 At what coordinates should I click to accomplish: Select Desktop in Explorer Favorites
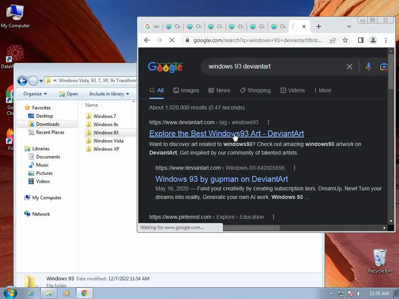point(44,116)
